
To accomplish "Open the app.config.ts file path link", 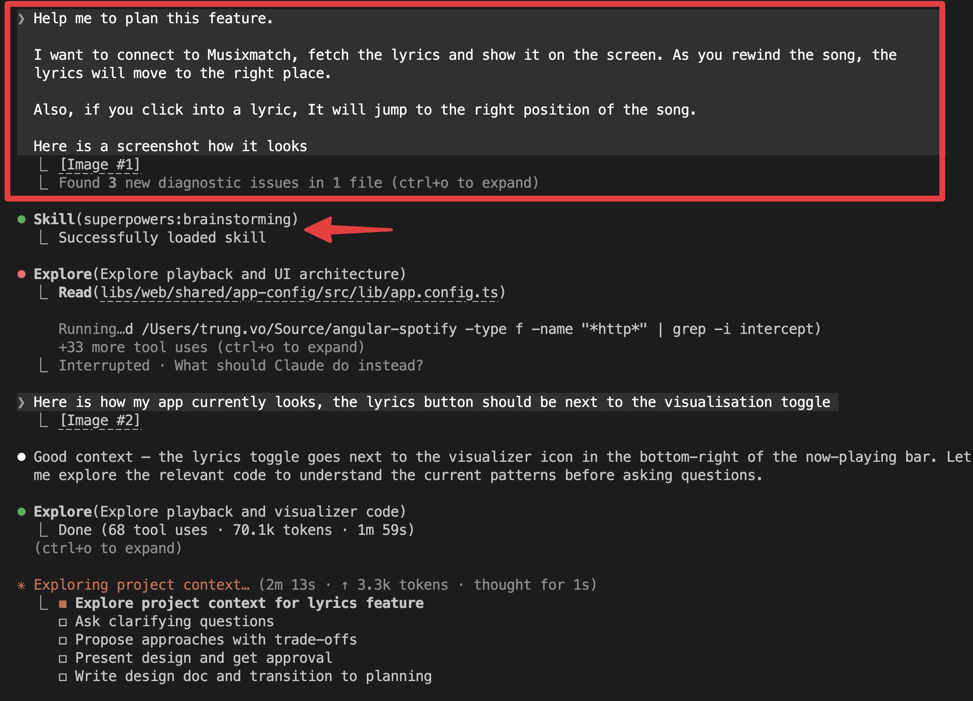I will pos(299,293).
